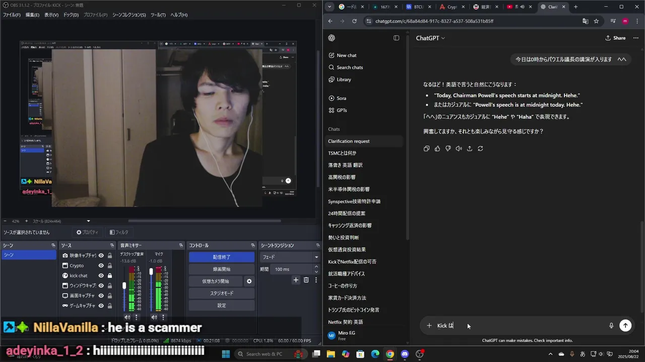Translate this page in Chrome
This screenshot has width=645, height=362.
point(585,21)
